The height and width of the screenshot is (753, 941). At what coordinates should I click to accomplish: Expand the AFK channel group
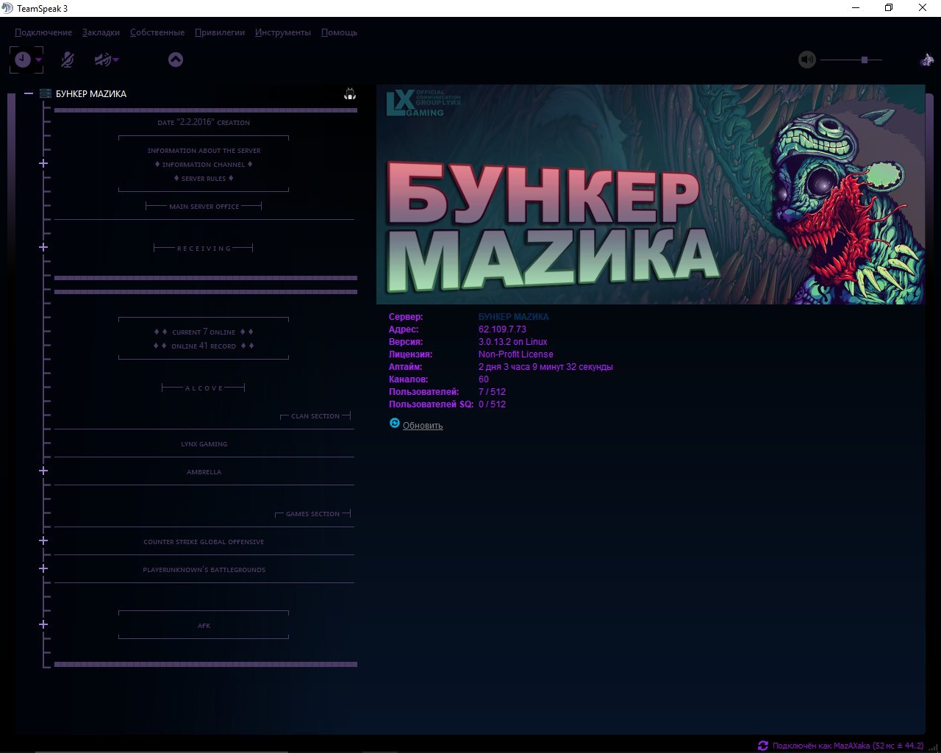pos(43,624)
